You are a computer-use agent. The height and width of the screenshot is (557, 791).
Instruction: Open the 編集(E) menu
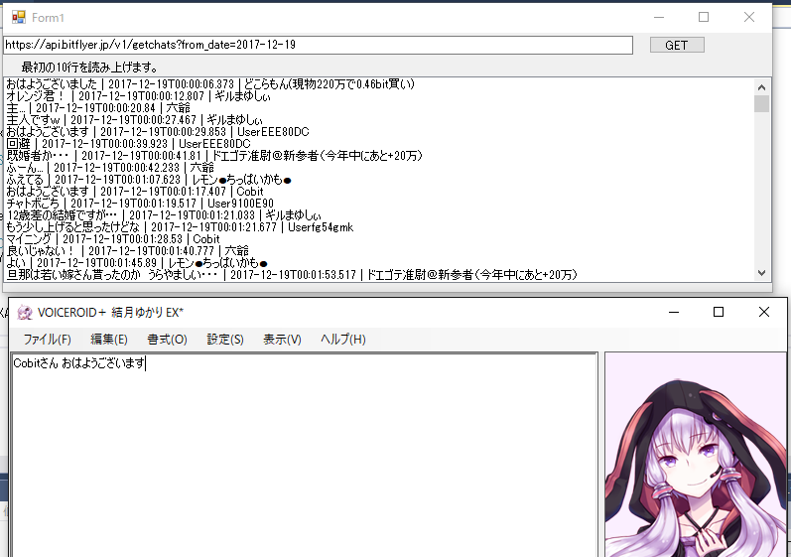pos(109,340)
